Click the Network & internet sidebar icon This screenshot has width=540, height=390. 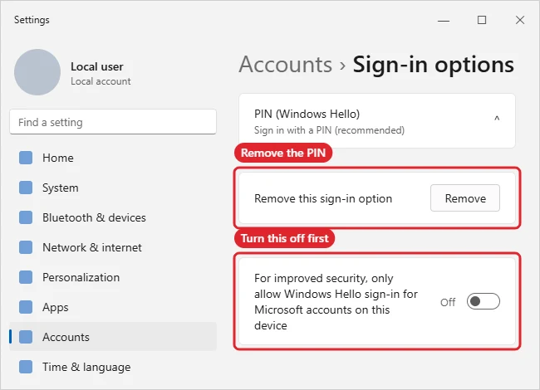[26, 247]
